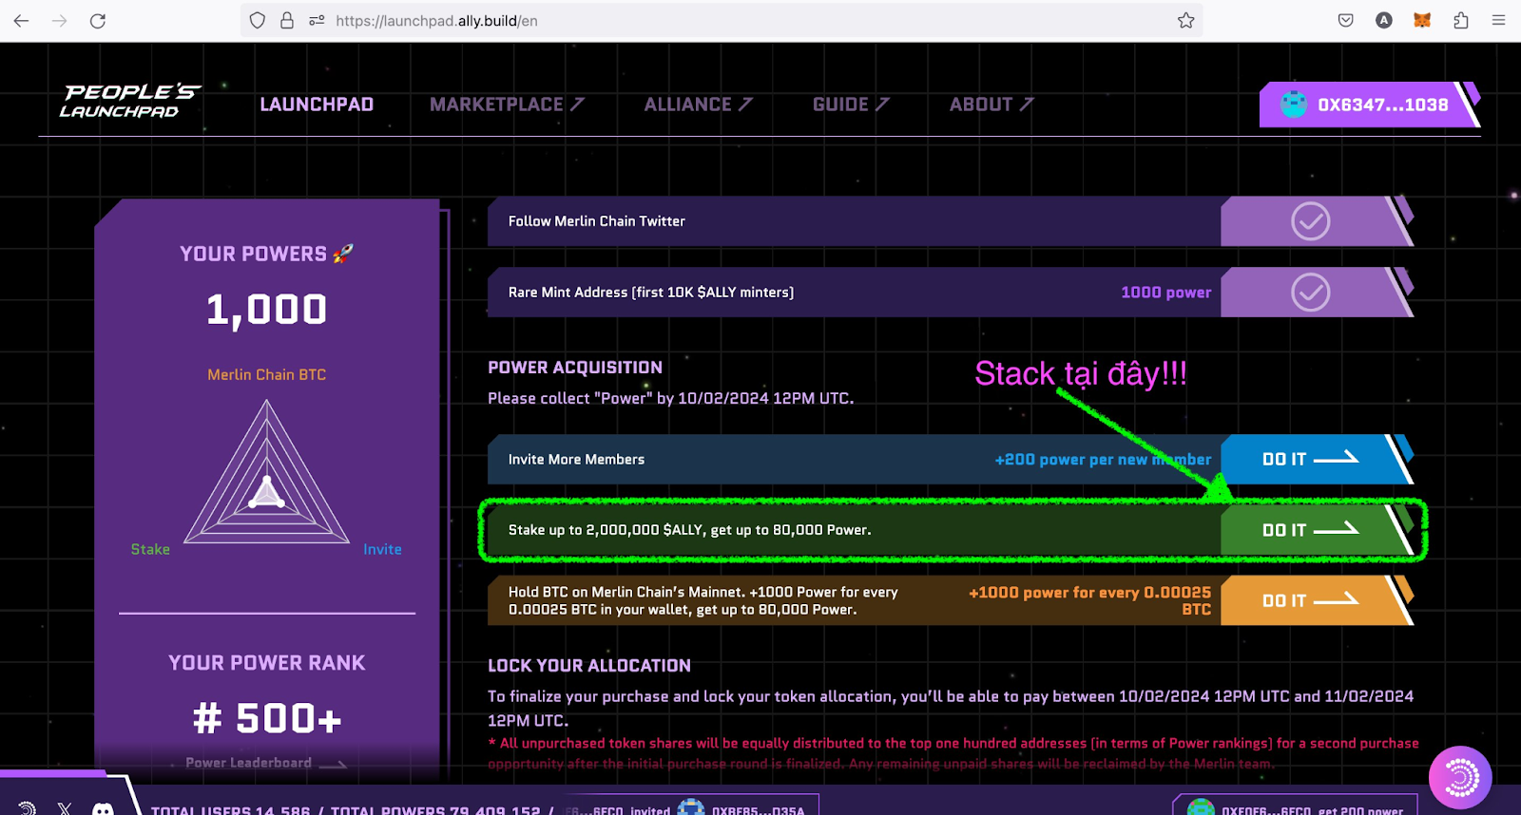The width and height of the screenshot is (1521, 815).
Task: Click Do It for Stake $ALLY
Action: pos(1310,530)
